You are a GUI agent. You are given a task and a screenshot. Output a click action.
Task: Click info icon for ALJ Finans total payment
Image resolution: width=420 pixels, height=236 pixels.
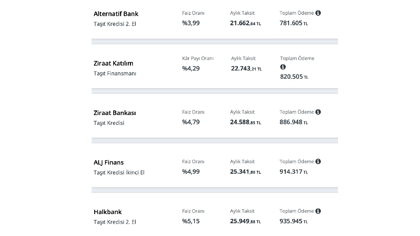(x=318, y=162)
